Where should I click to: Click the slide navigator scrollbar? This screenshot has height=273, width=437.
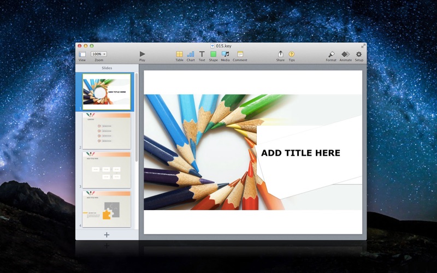pos(137,109)
